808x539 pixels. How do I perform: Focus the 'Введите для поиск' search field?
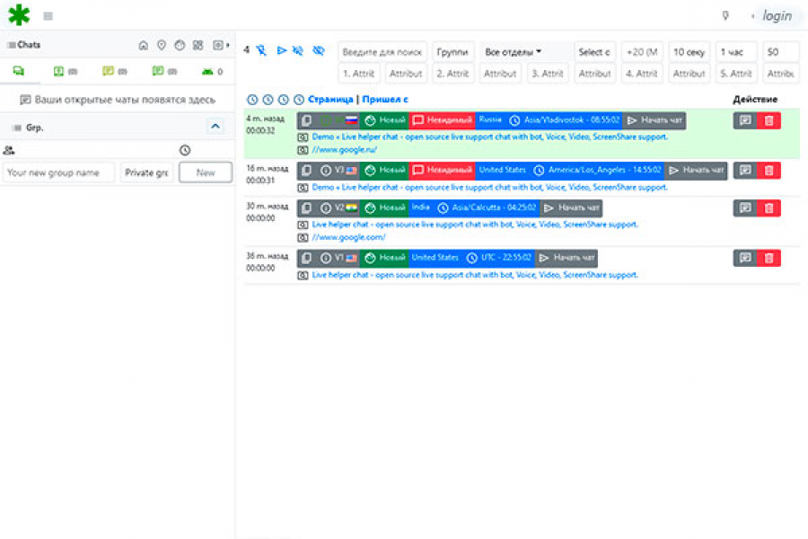coord(382,51)
